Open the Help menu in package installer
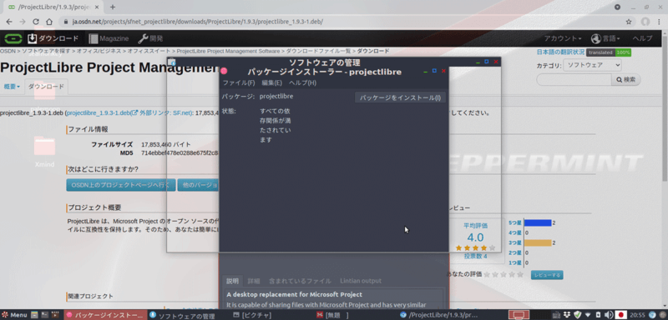 tap(302, 82)
